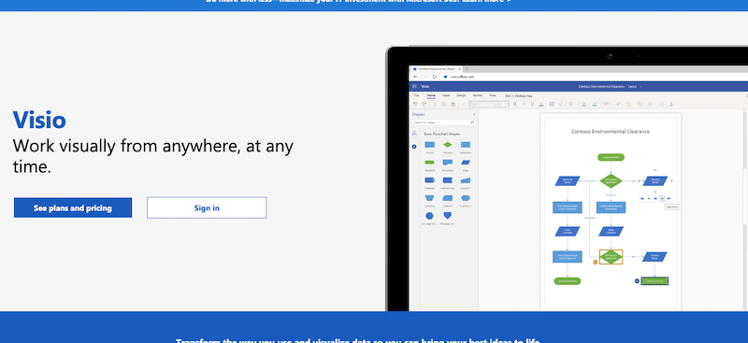Select the Database stencil shape
Screen dimensions: 748x343
pos(429,180)
